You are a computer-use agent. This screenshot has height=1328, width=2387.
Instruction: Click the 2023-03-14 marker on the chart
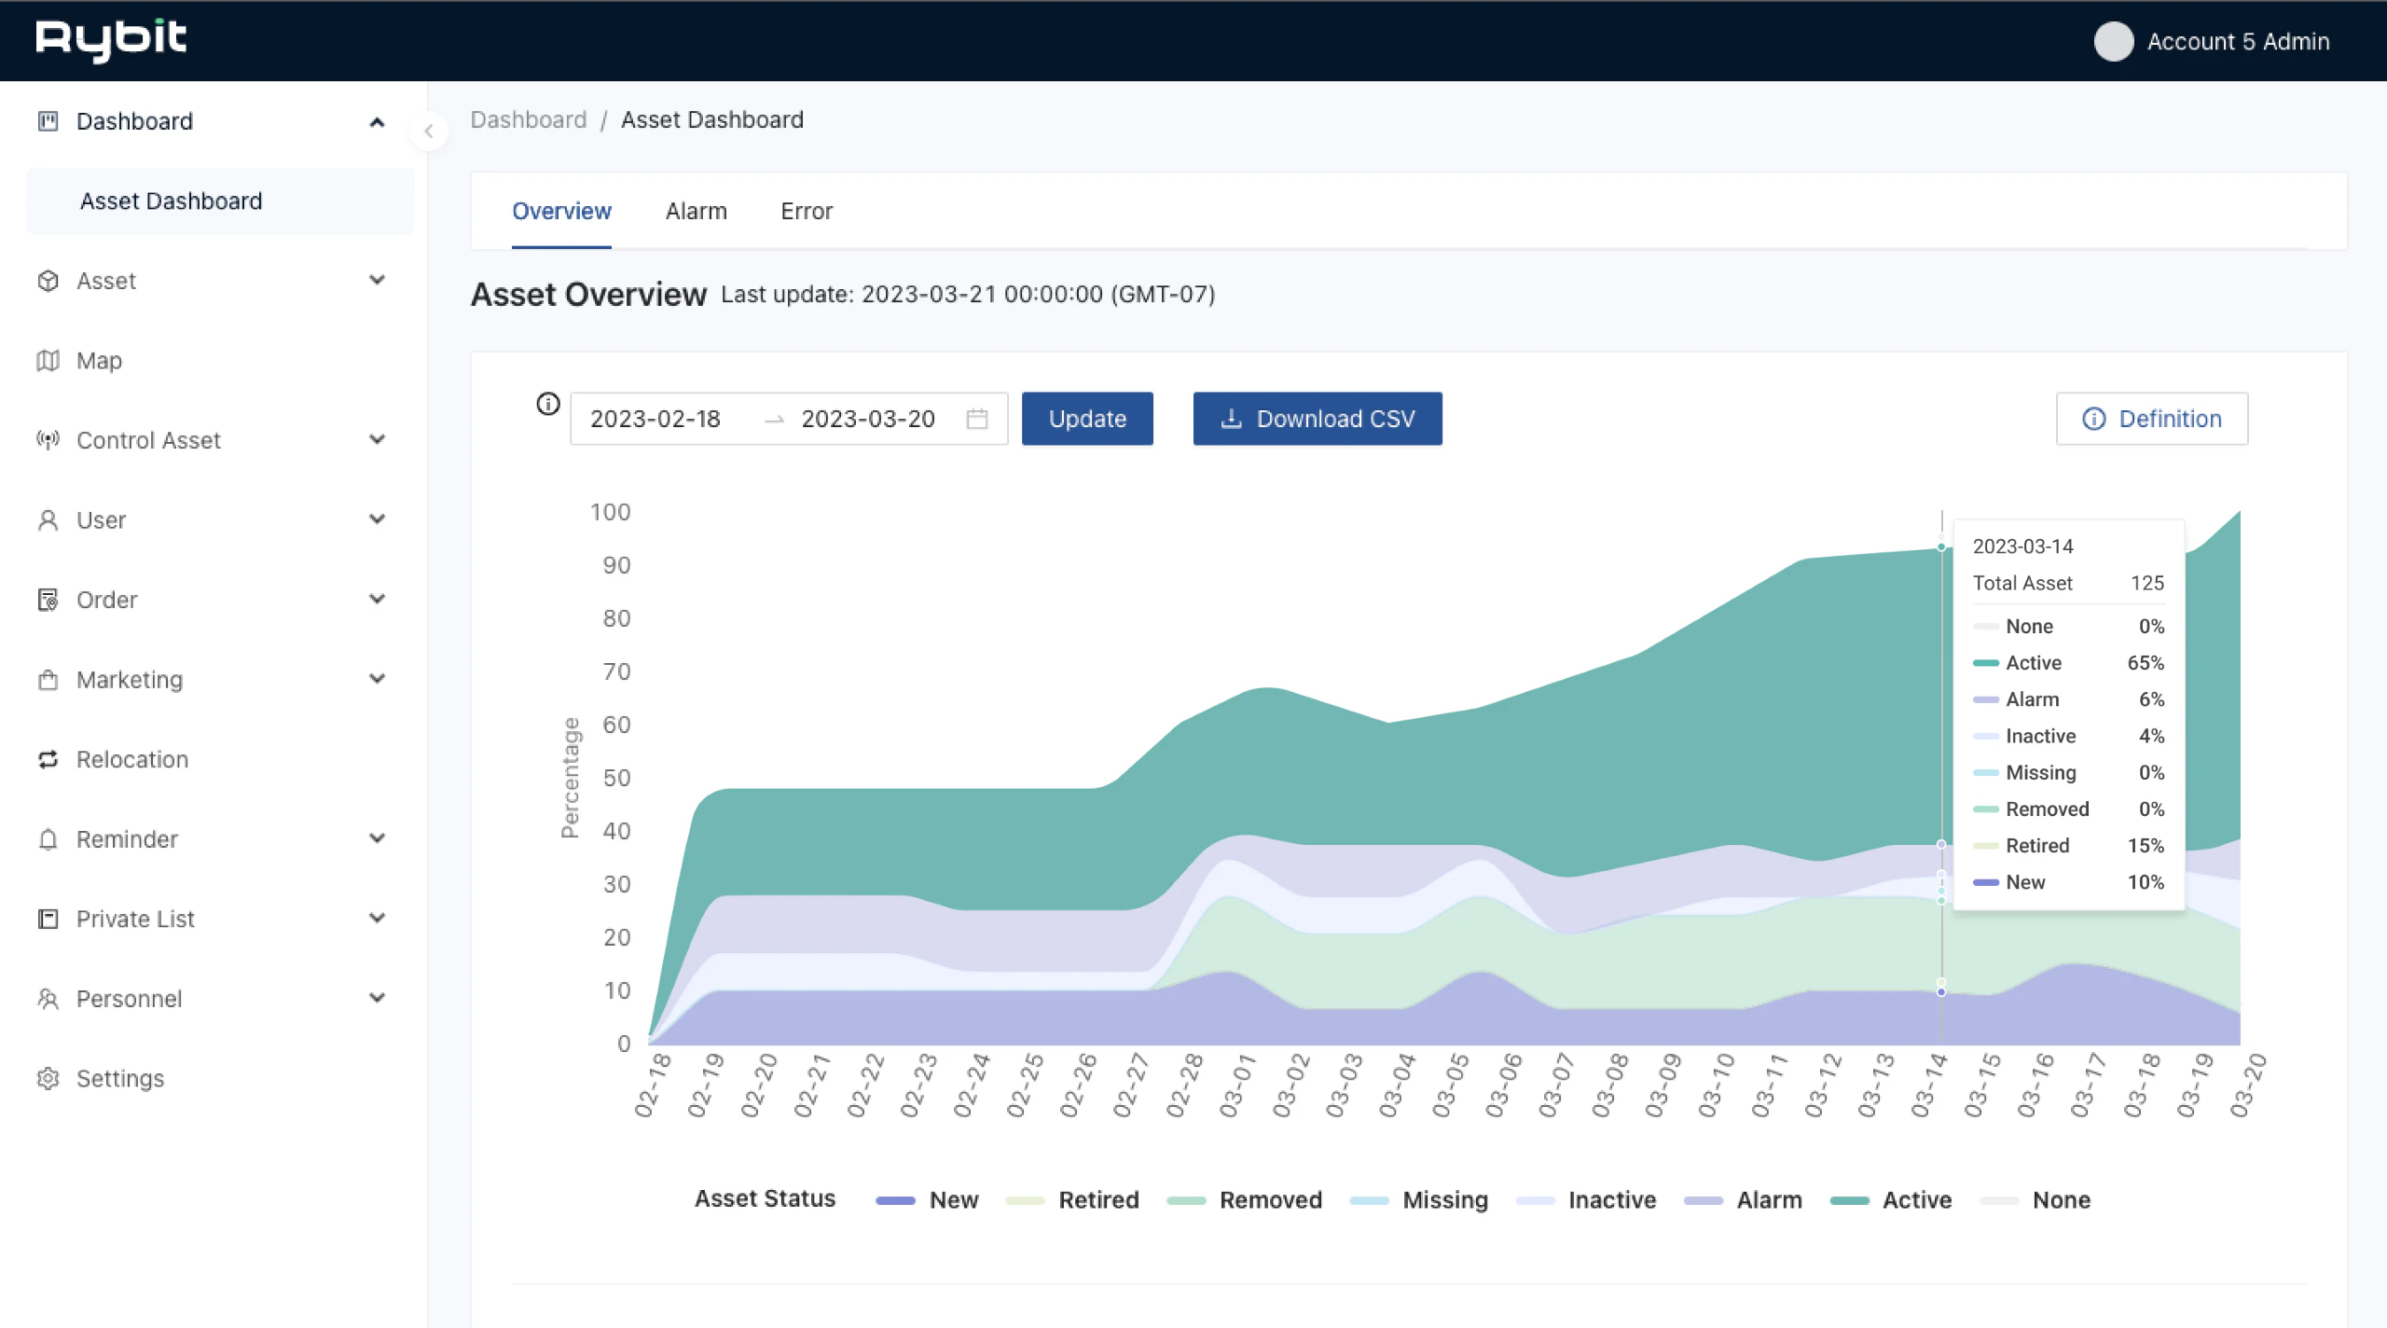click(x=1942, y=547)
